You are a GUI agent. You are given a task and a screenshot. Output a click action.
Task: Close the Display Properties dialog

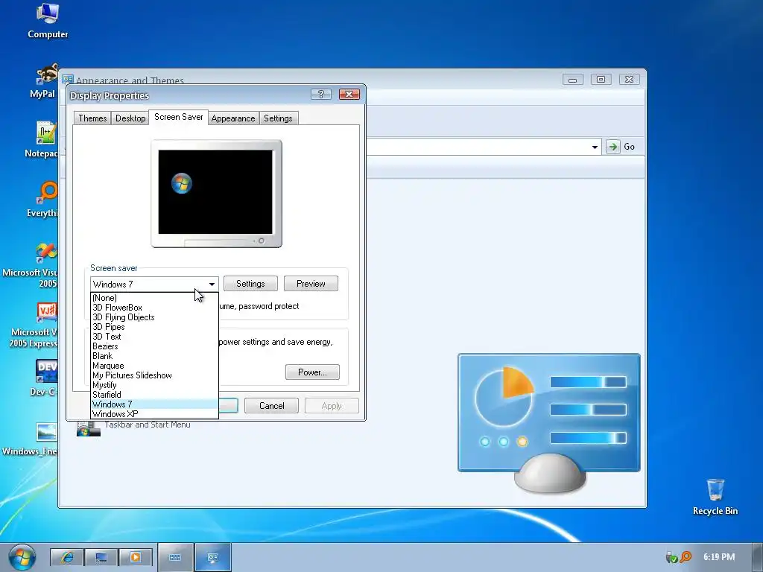349,95
